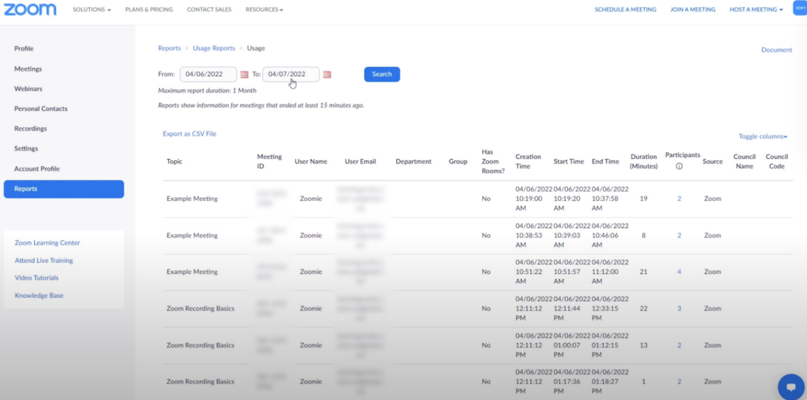Viewport: 807px width, 400px height.
Task: View the 4 participants of the third meeting
Action: point(679,271)
